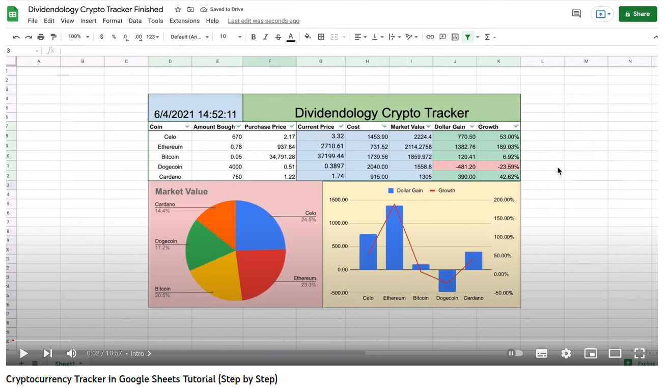Image resolution: width=666 pixels, height=388 pixels.
Task: Star the Dividendology Crypto Tracker document
Action: [178, 10]
